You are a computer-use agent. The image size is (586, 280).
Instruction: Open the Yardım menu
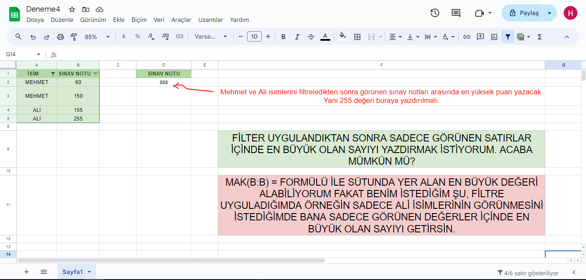tap(239, 20)
